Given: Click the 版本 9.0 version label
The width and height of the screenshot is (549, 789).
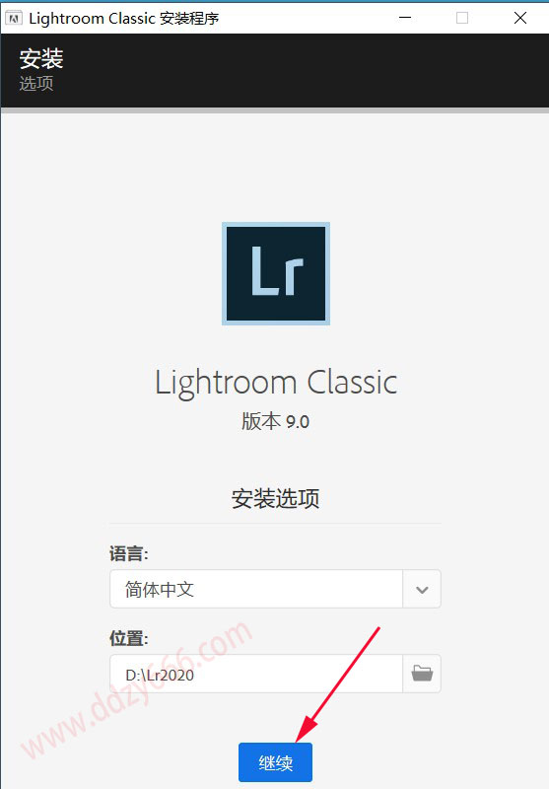Looking at the screenshot, I should (275, 422).
